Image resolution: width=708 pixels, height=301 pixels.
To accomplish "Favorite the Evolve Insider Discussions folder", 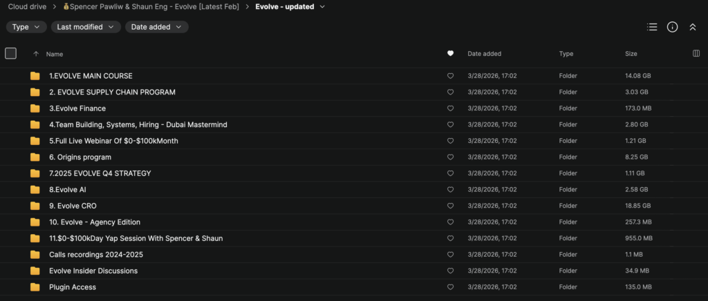I will 450,271.
